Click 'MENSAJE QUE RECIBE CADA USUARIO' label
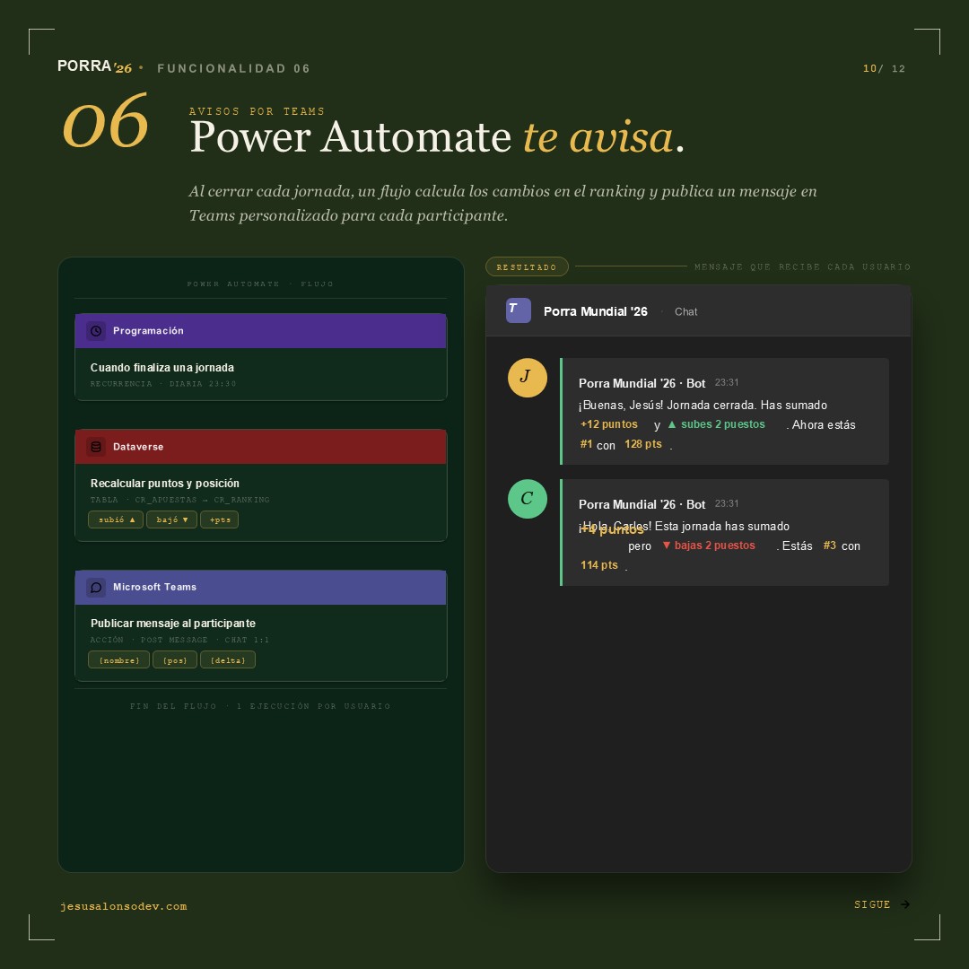 coord(802,267)
